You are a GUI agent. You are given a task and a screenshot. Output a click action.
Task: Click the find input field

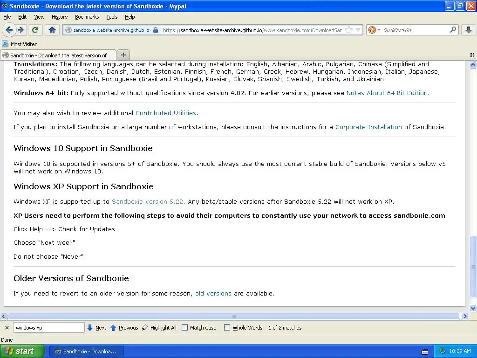(x=48, y=328)
